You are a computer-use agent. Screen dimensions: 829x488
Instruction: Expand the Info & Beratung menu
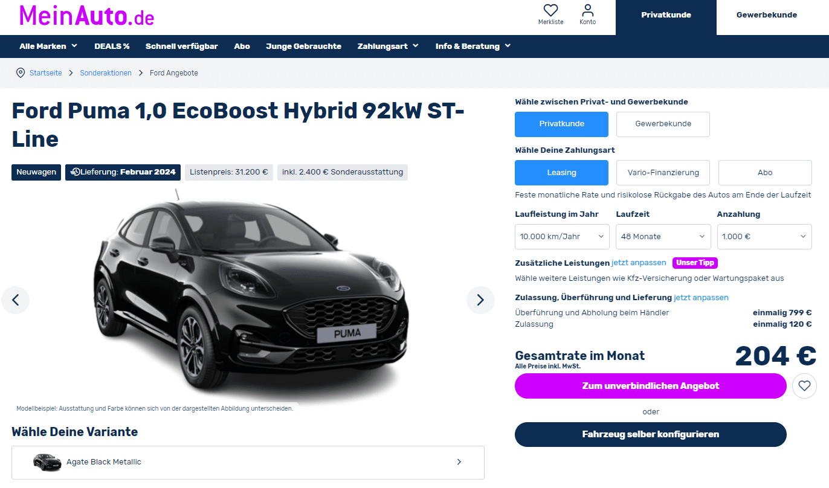pos(473,47)
